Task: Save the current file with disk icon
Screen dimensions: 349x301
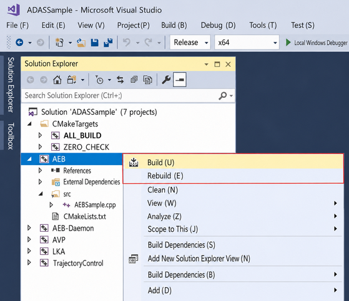Action: pyautogui.click(x=95, y=42)
